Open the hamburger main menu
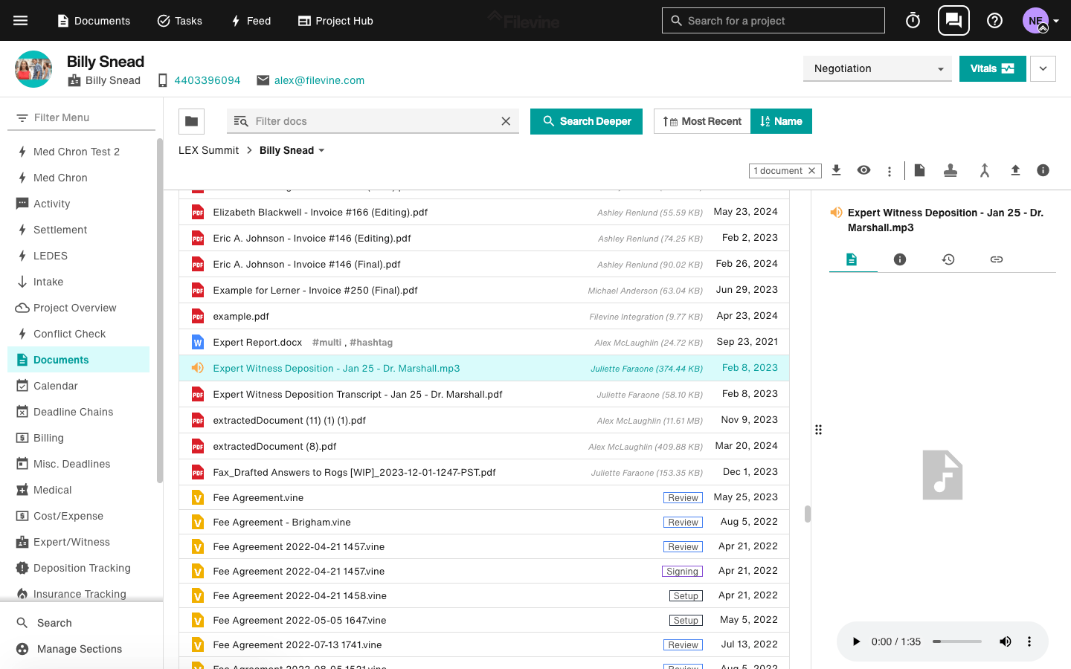 (20, 21)
